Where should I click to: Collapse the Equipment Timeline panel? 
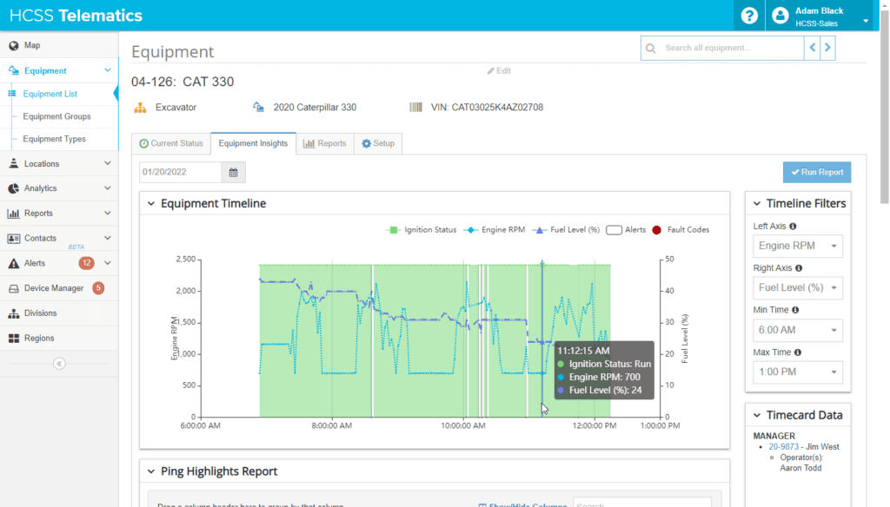[151, 204]
